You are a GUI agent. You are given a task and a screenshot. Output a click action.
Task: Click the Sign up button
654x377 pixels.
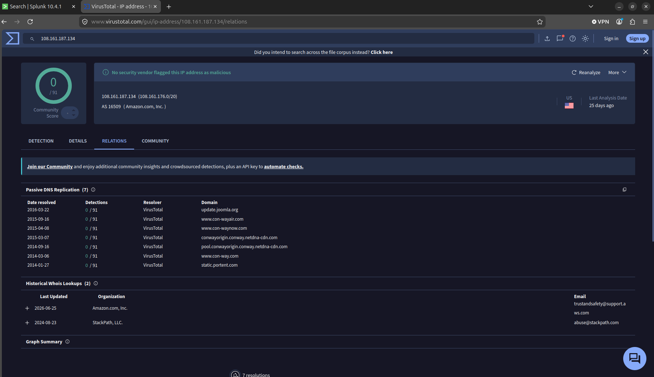637,38
